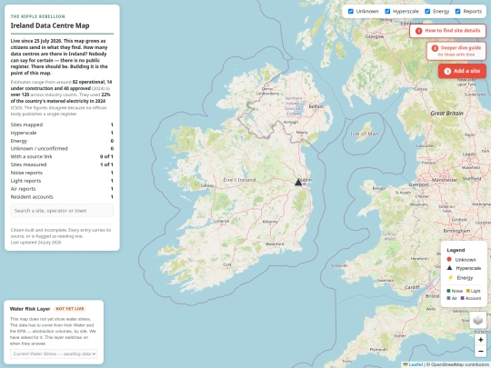Open How to find site details
The height and width of the screenshot is (368, 491).
coord(447,31)
